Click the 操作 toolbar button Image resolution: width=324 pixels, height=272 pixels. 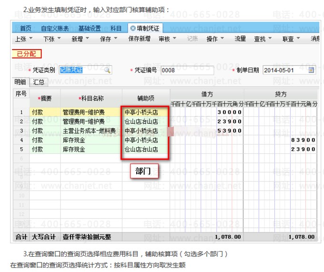click(212, 39)
